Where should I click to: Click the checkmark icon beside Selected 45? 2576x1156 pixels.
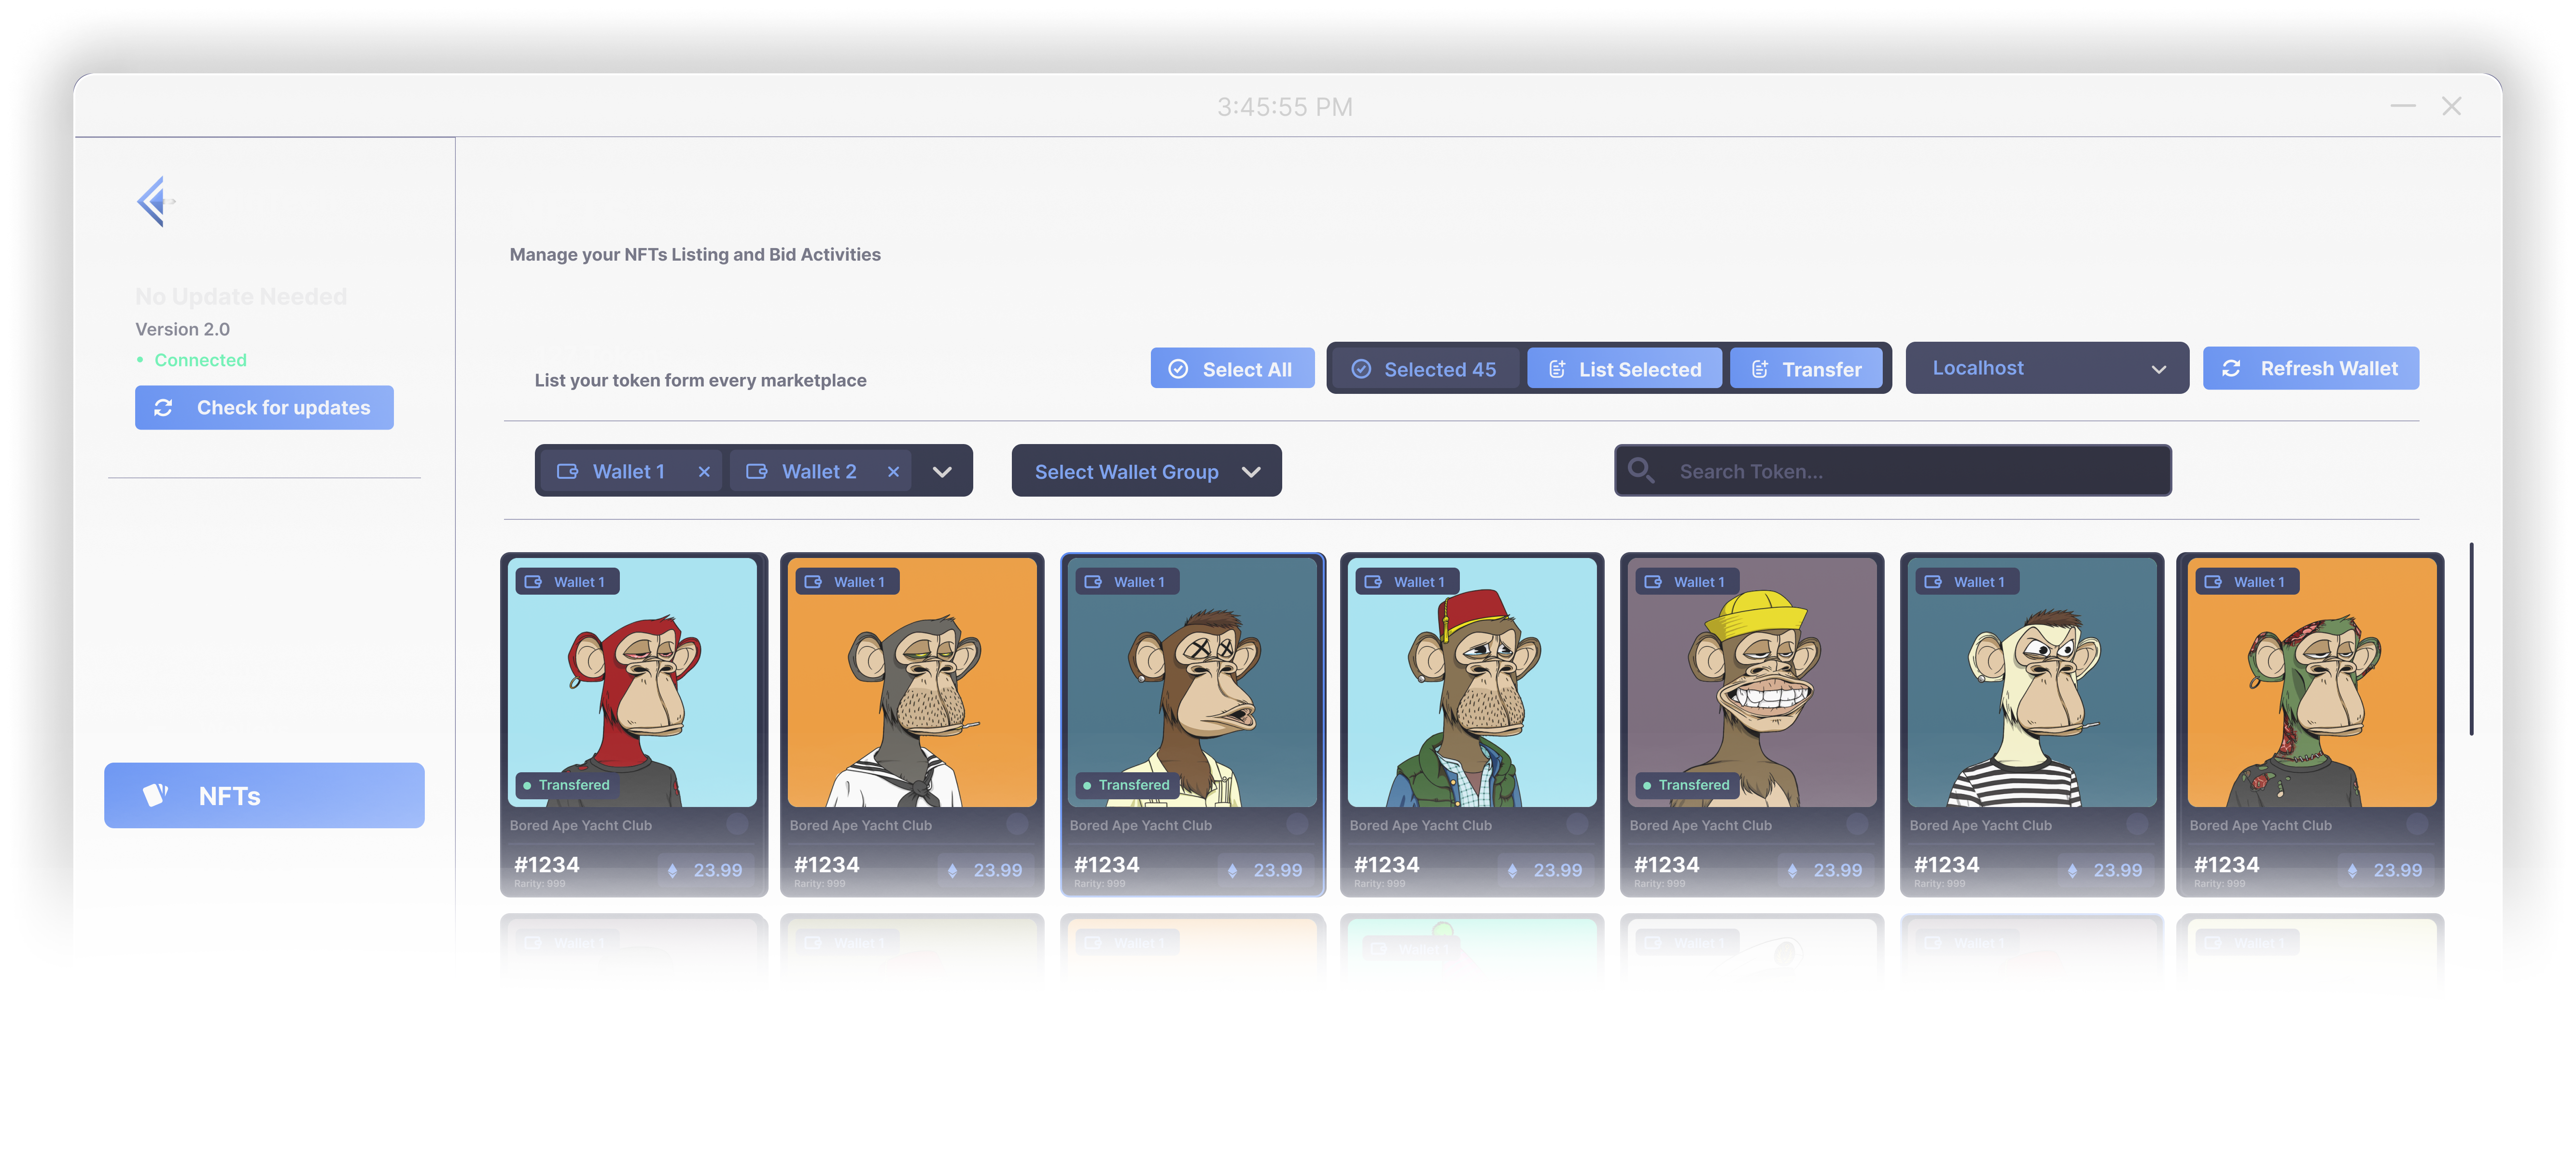[1361, 369]
